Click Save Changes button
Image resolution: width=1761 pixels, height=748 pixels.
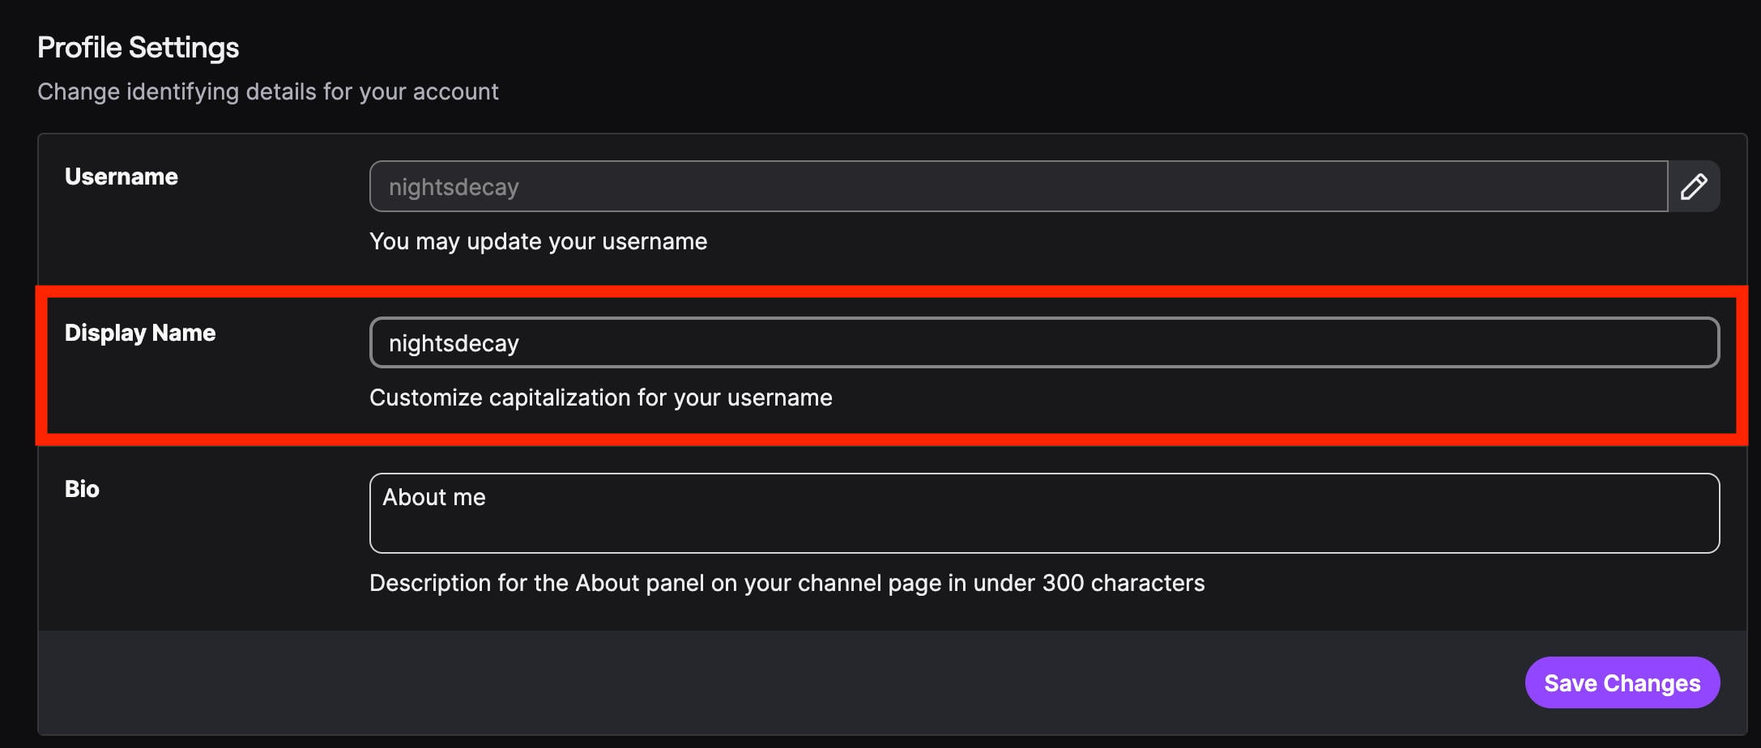(1622, 682)
